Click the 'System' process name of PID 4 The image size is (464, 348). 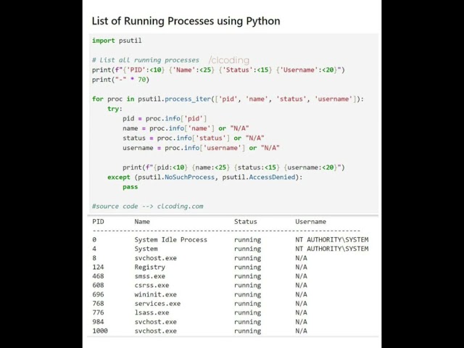146,249
